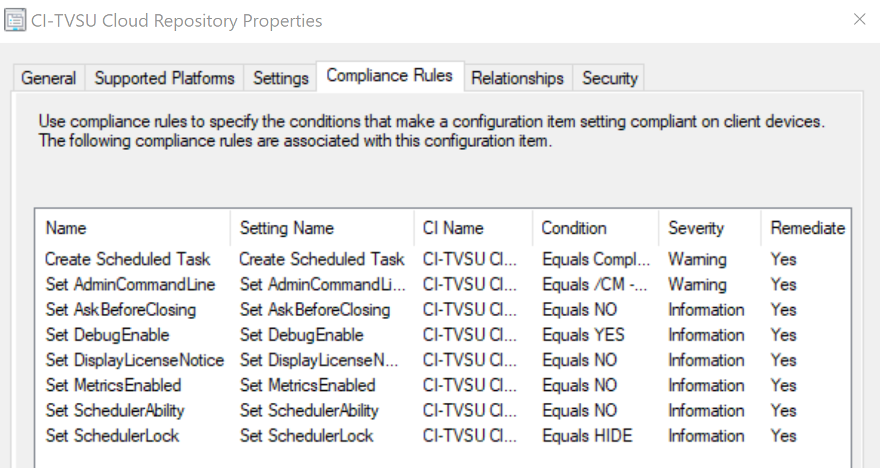Select the Set MetricsEnabled rule
Image resolution: width=880 pixels, height=468 pixels.
[114, 386]
